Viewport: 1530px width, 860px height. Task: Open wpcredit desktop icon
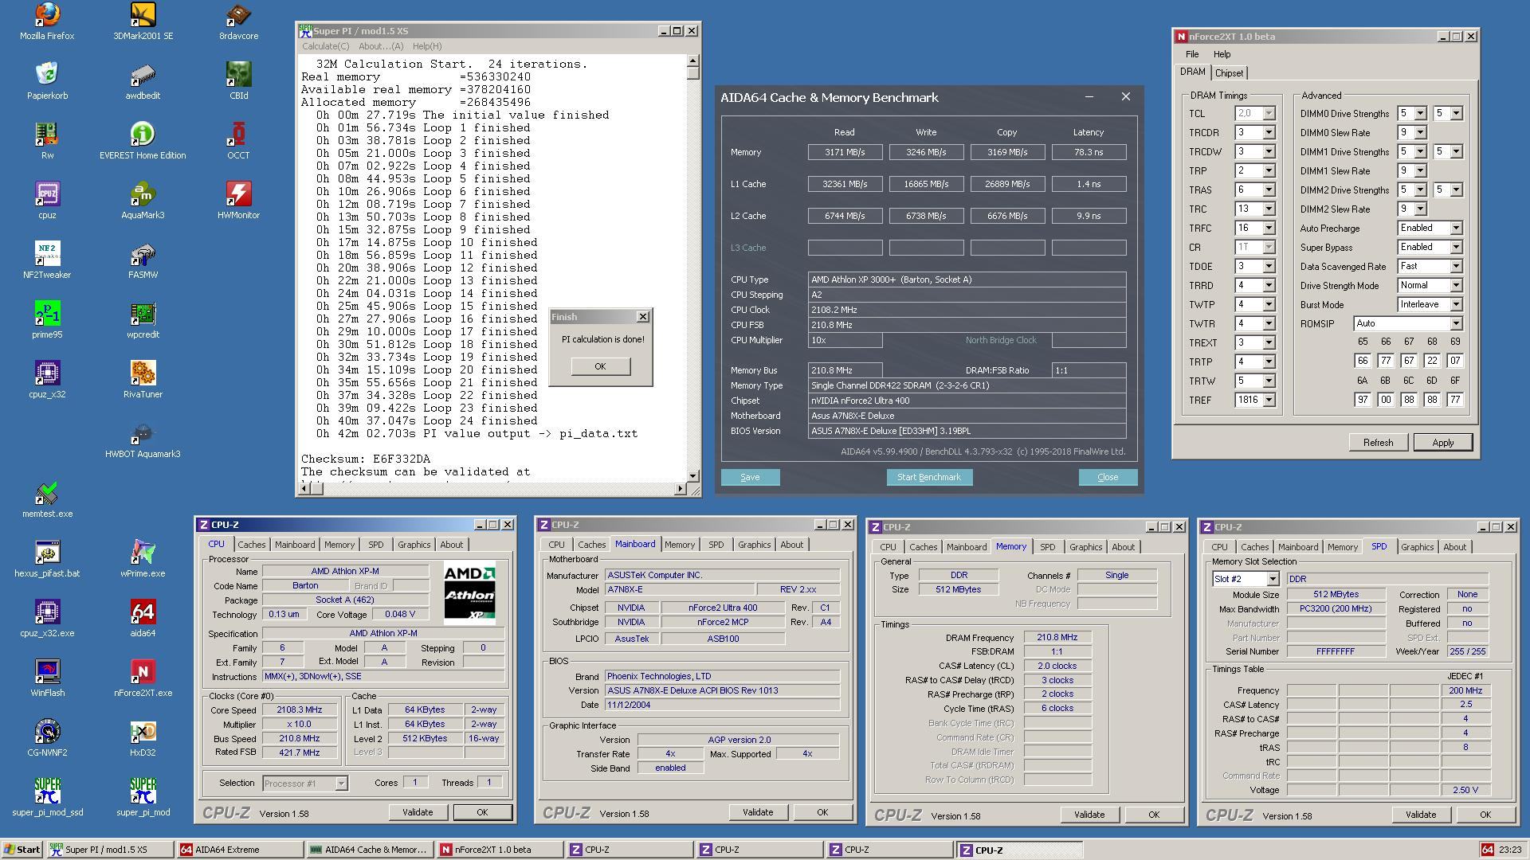143,320
